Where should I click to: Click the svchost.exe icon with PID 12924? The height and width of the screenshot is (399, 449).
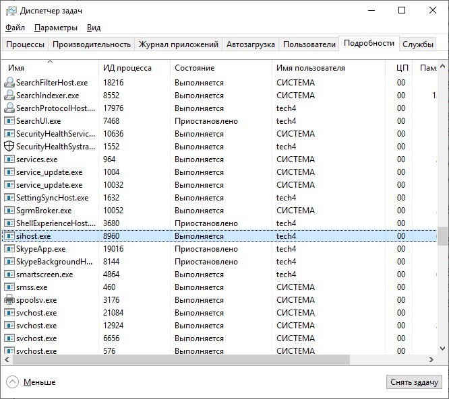pos(9,326)
